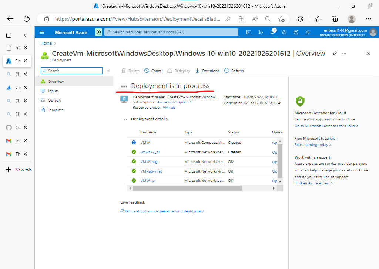Image resolution: width=379 pixels, height=269 pixels.
Task: Collapse the left navigation pane
Action: coord(108,71)
